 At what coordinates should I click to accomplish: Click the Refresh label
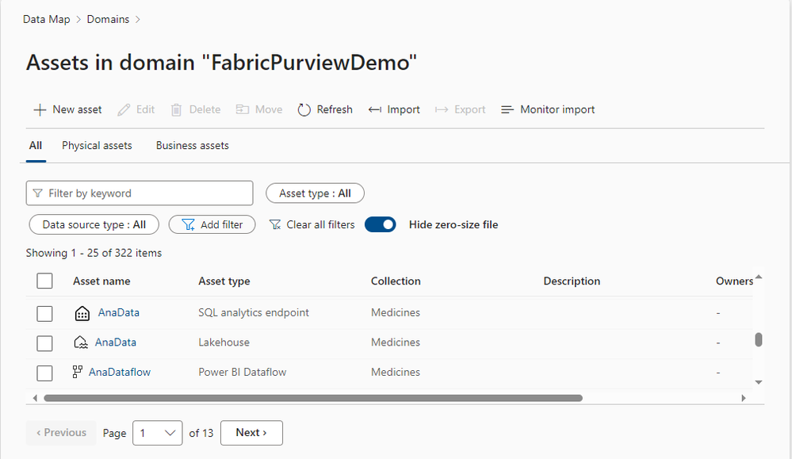point(335,109)
